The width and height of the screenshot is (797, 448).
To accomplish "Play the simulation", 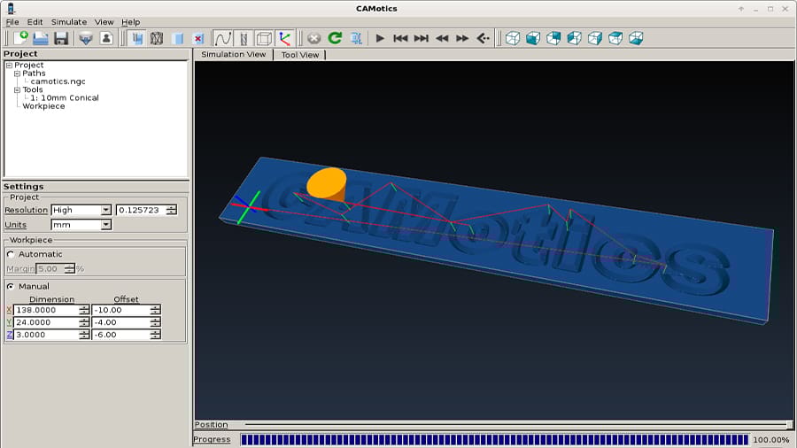I will [380, 38].
